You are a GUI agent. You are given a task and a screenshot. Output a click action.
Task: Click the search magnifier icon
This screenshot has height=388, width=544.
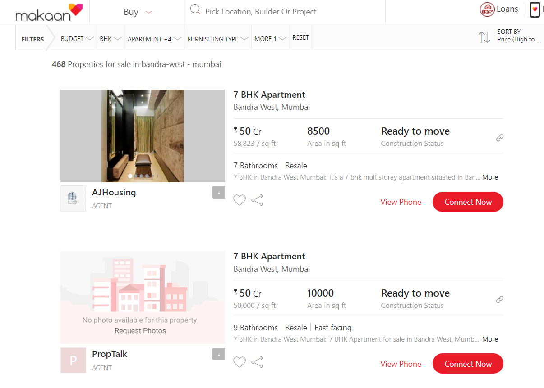[195, 10]
